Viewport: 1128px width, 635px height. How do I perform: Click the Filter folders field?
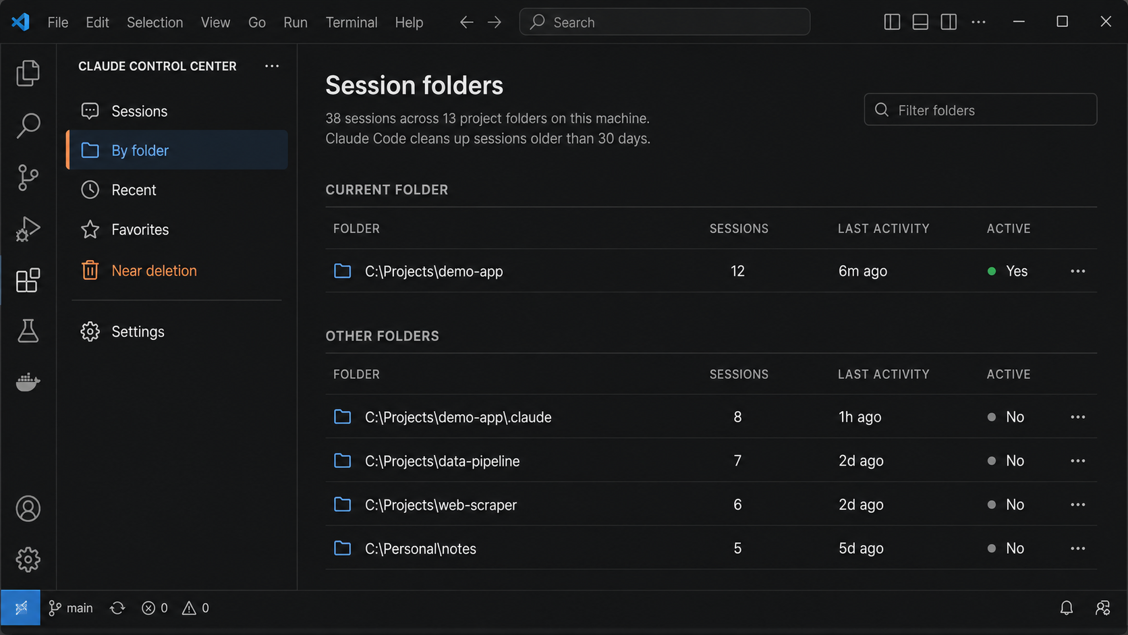pyautogui.click(x=980, y=109)
